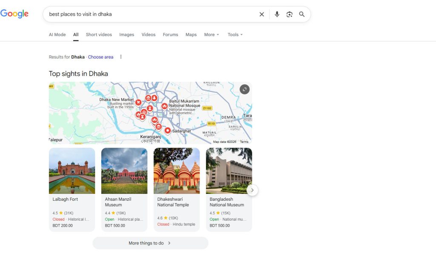Screen dimensions: 436x253
Task: Click inside the search input field
Action: [x=149, y=14]
